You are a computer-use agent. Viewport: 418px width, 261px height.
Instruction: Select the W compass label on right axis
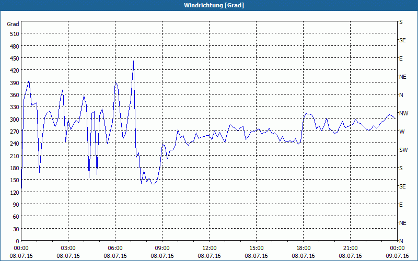click(x=402, y=132)
